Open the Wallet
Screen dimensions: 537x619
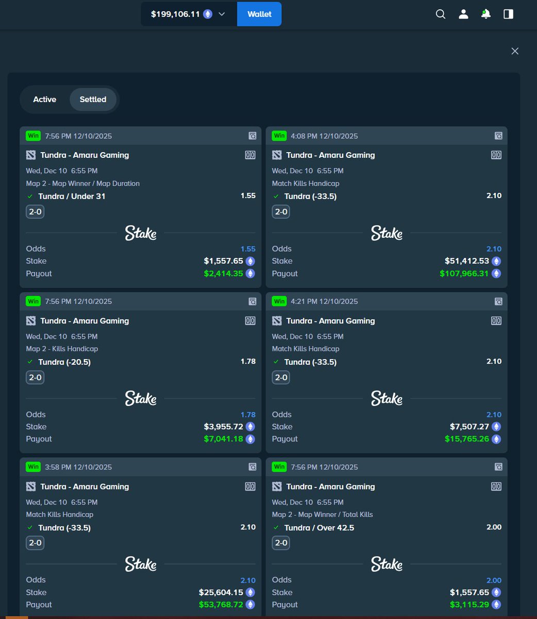pos(259,14)
